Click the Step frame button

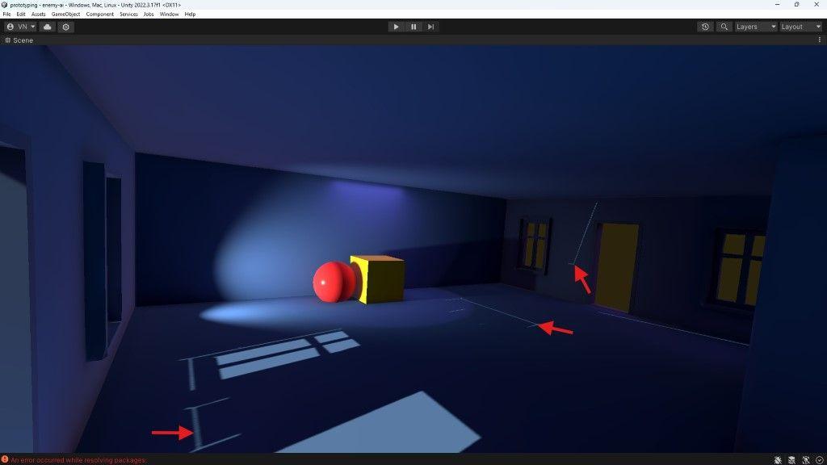(430, 26)
